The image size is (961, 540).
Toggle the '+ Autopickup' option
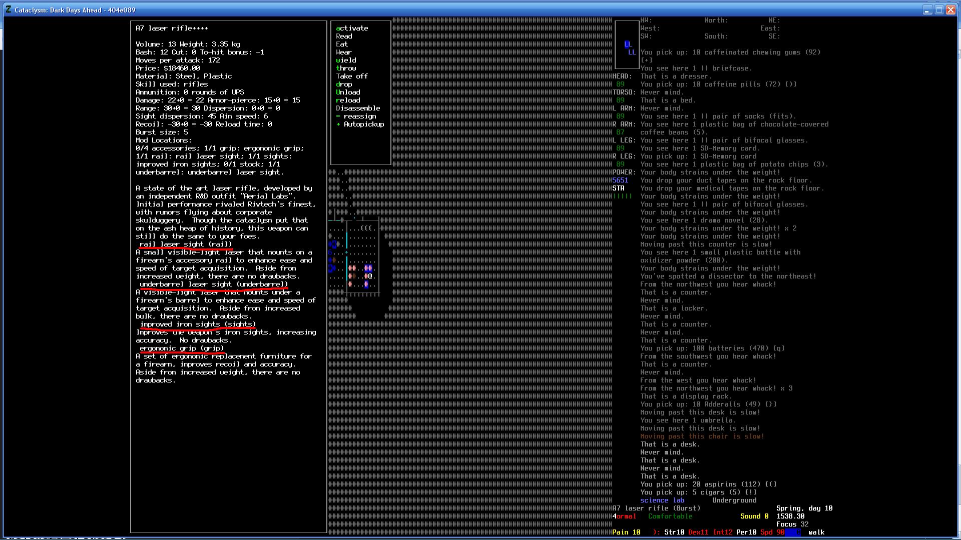(360, 124)
